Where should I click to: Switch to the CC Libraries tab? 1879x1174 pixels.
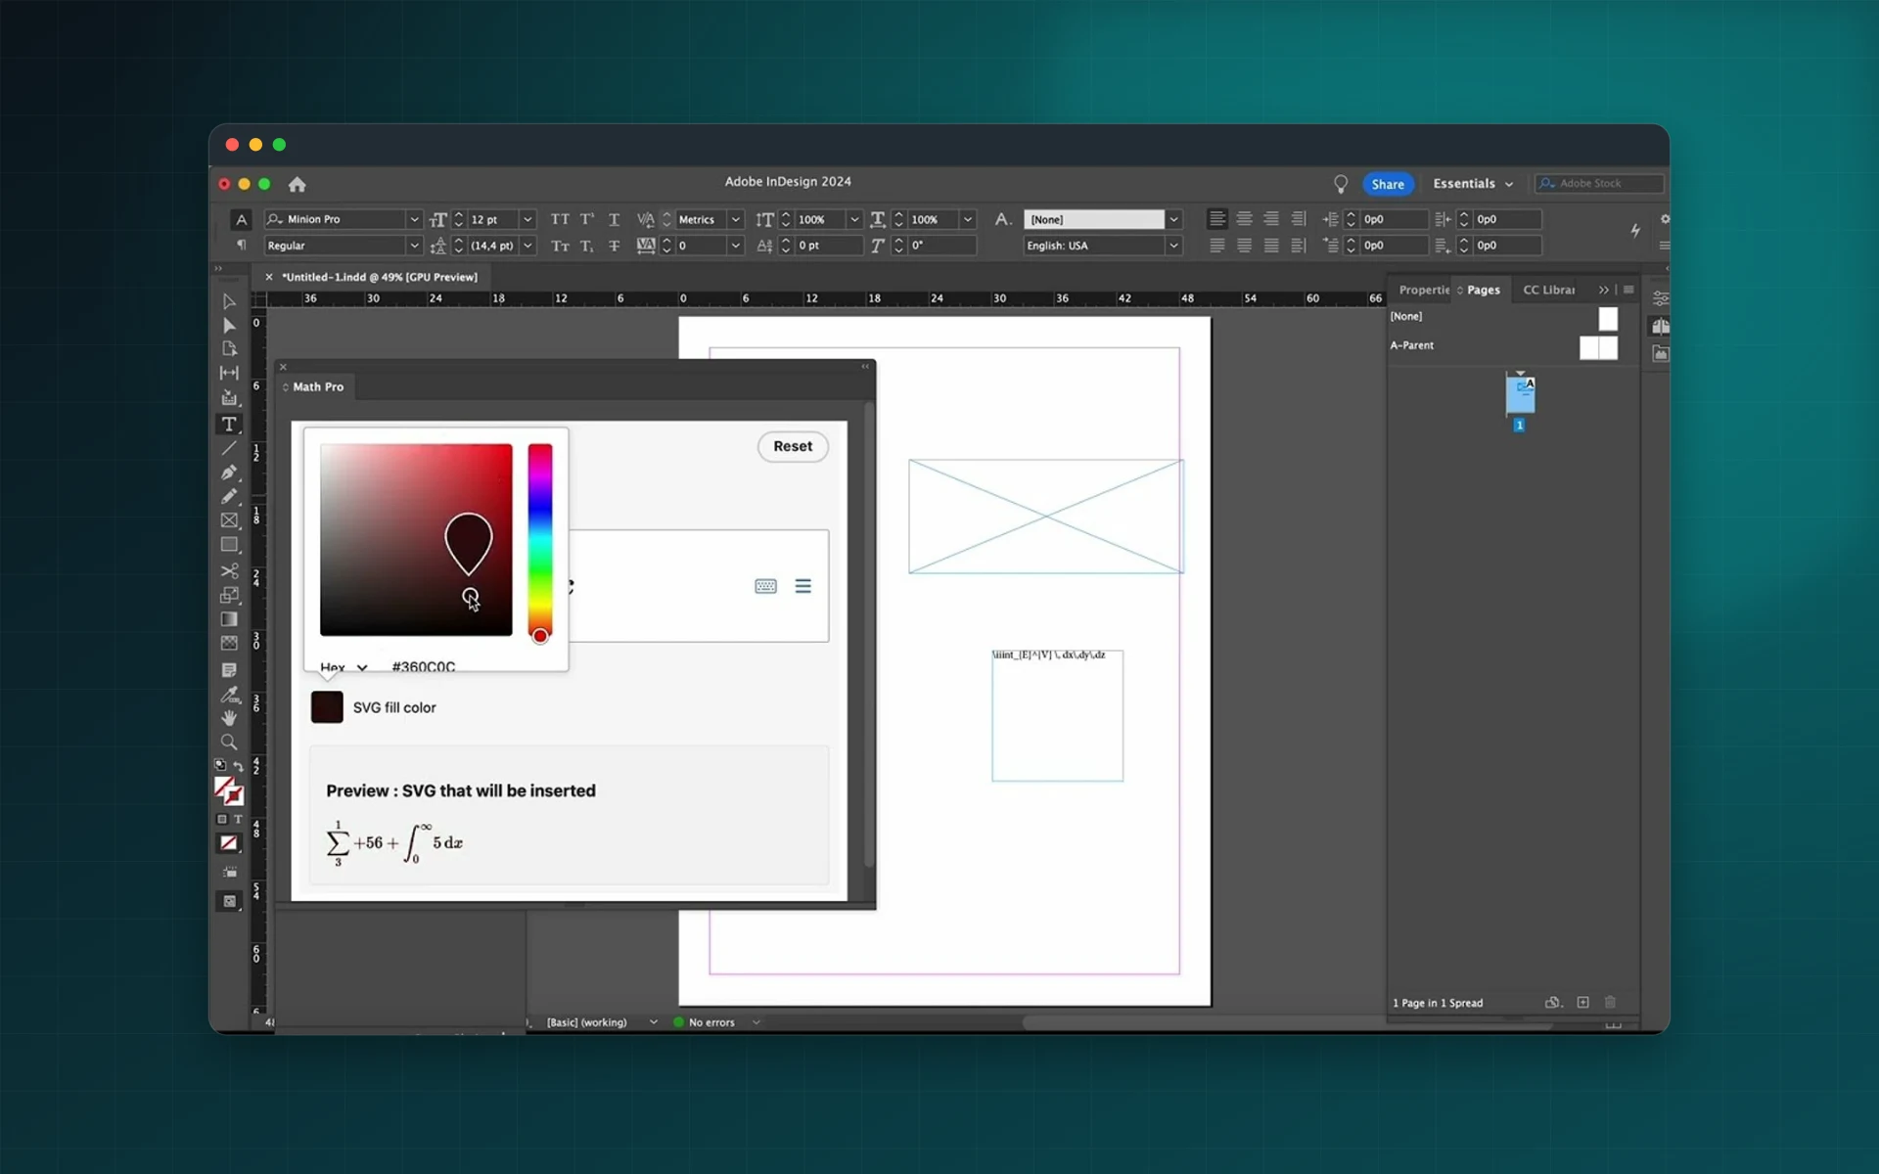1549,290
